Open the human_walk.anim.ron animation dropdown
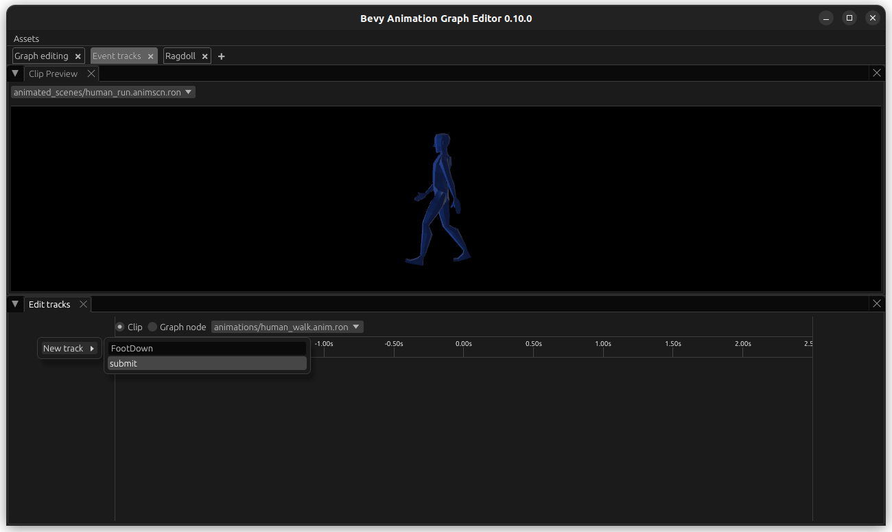Screen dimensions: 892x532 coord(287,327)
